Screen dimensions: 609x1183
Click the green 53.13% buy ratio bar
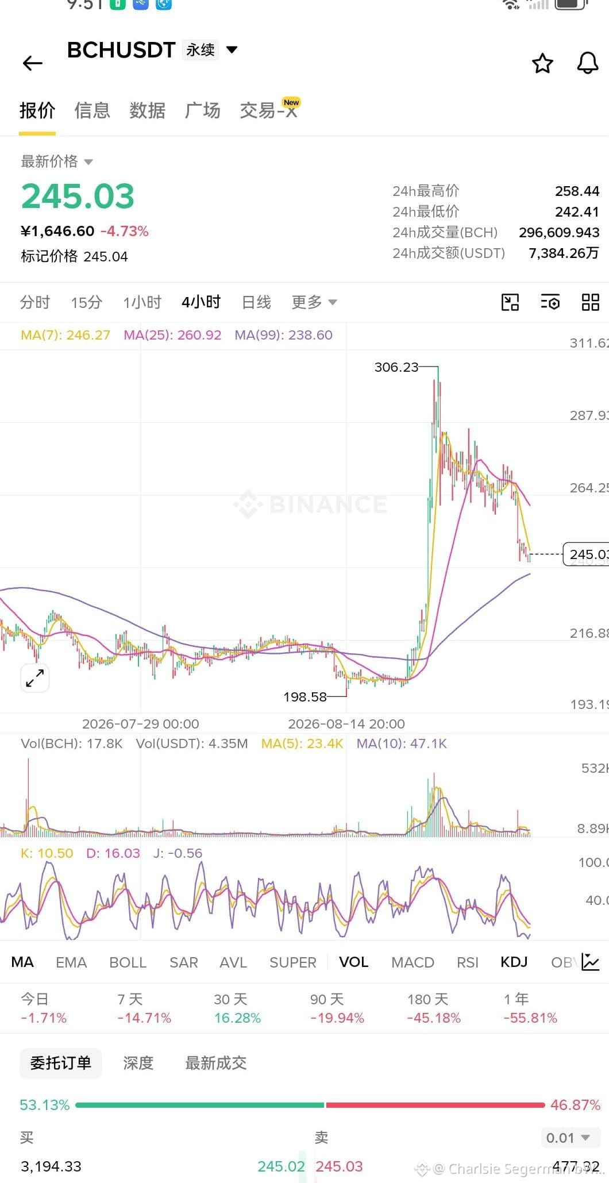point(199,1105)
